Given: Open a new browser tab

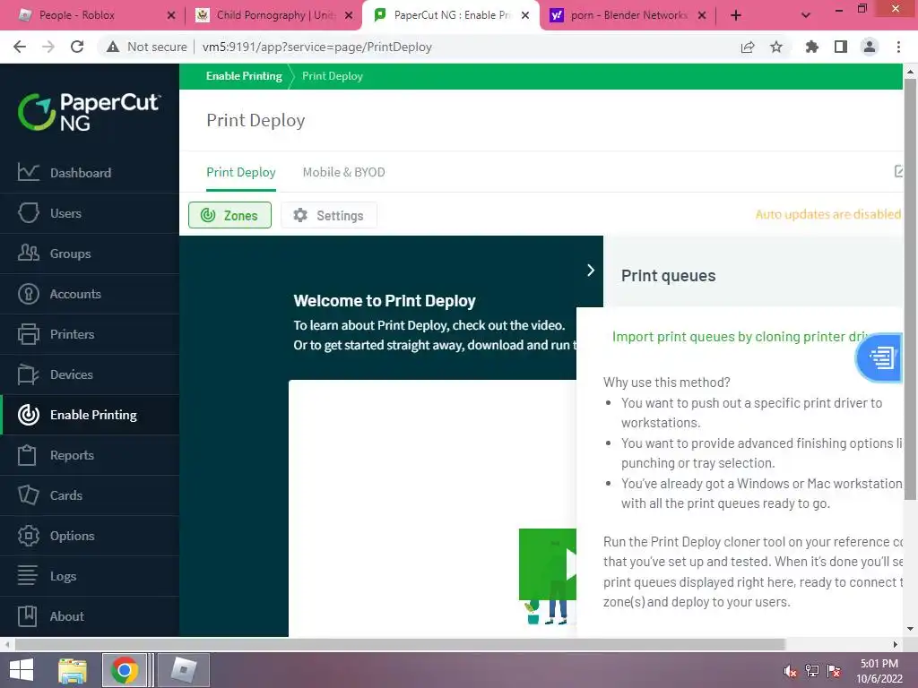Looking at the screenshot, I should point(736,15).
